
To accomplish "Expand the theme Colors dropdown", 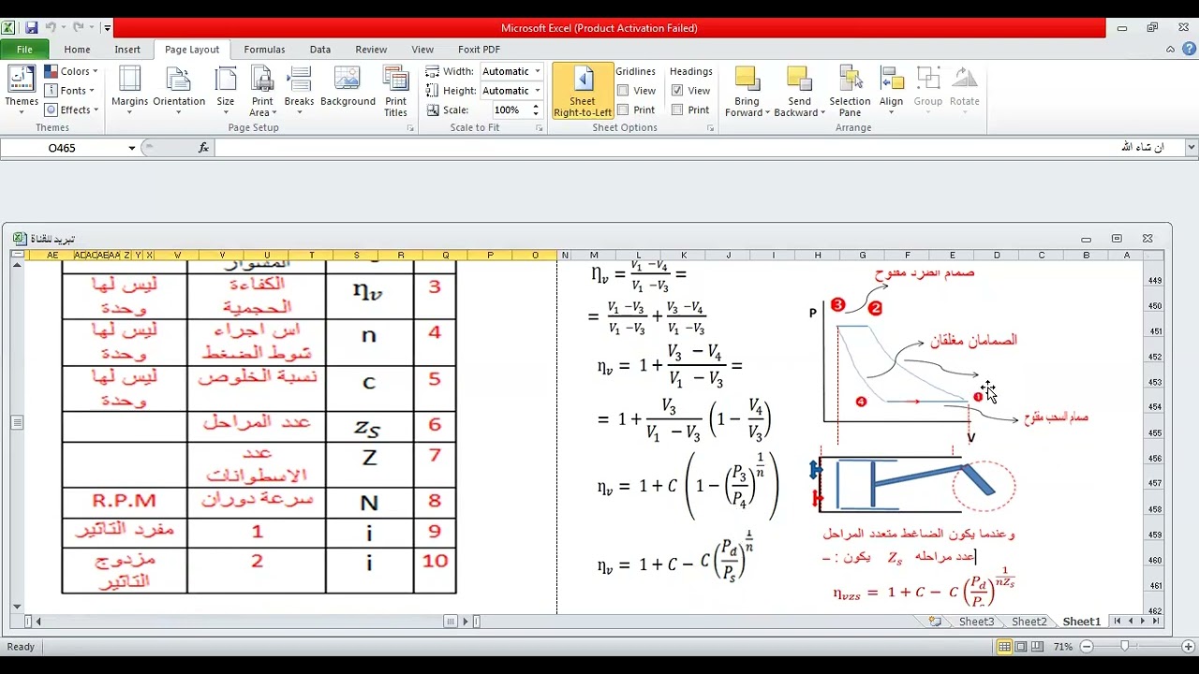I will tap(72, 71).
